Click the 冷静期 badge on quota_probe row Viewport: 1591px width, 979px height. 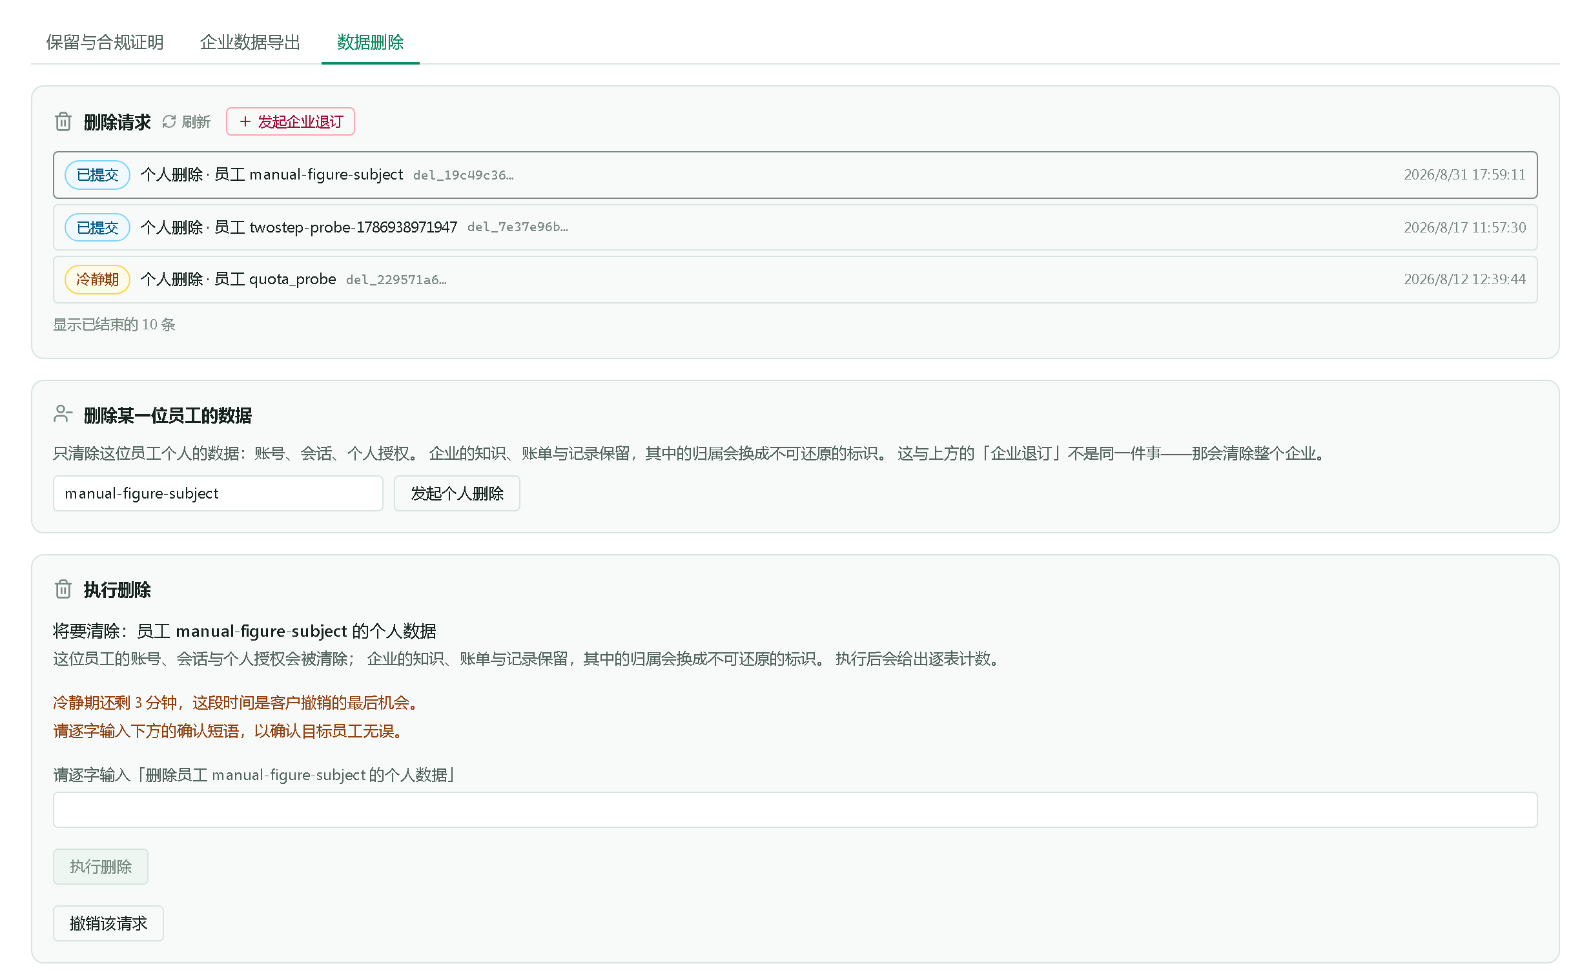coord(97,280)
